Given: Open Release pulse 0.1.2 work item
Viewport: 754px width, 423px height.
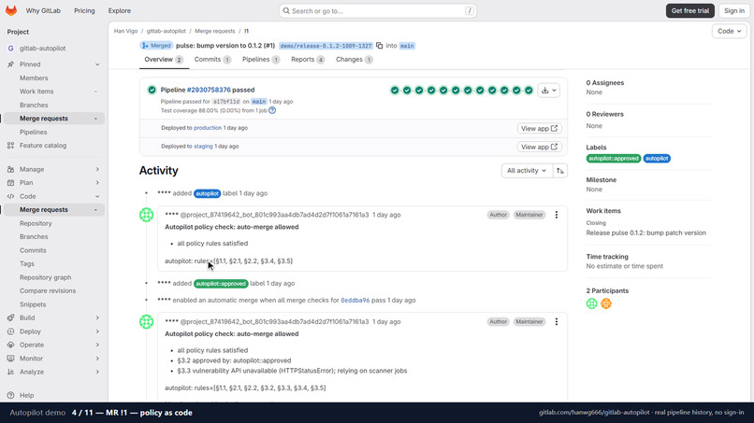Looking at the screenshot, I should [x=645, y=233].
